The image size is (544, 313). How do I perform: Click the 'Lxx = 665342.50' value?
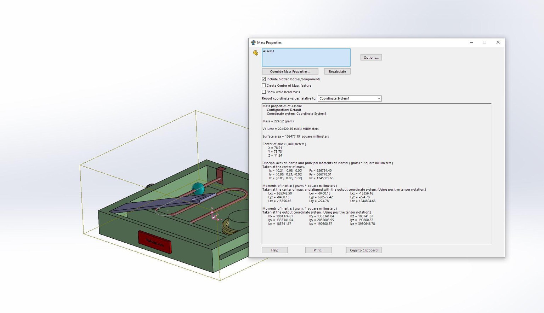coord(280,193)
